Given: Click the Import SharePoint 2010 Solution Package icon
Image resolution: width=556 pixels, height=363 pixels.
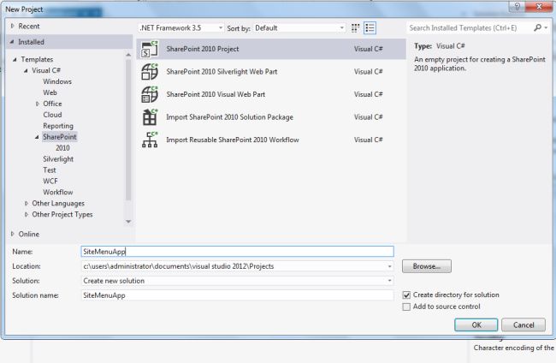Looking at the screenshot, I should 150,117.
